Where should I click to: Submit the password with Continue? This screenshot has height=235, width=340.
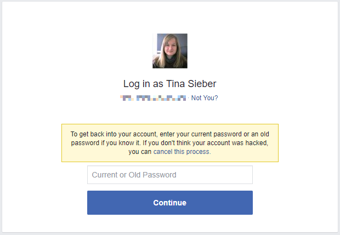[x=170, y=203]
